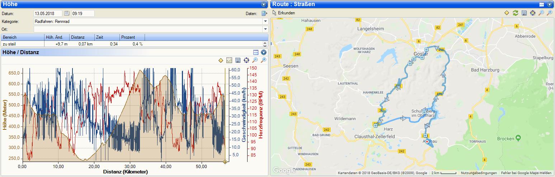
Task: Expand the Kategorie dropdown
Action: [x=265, y=21]
